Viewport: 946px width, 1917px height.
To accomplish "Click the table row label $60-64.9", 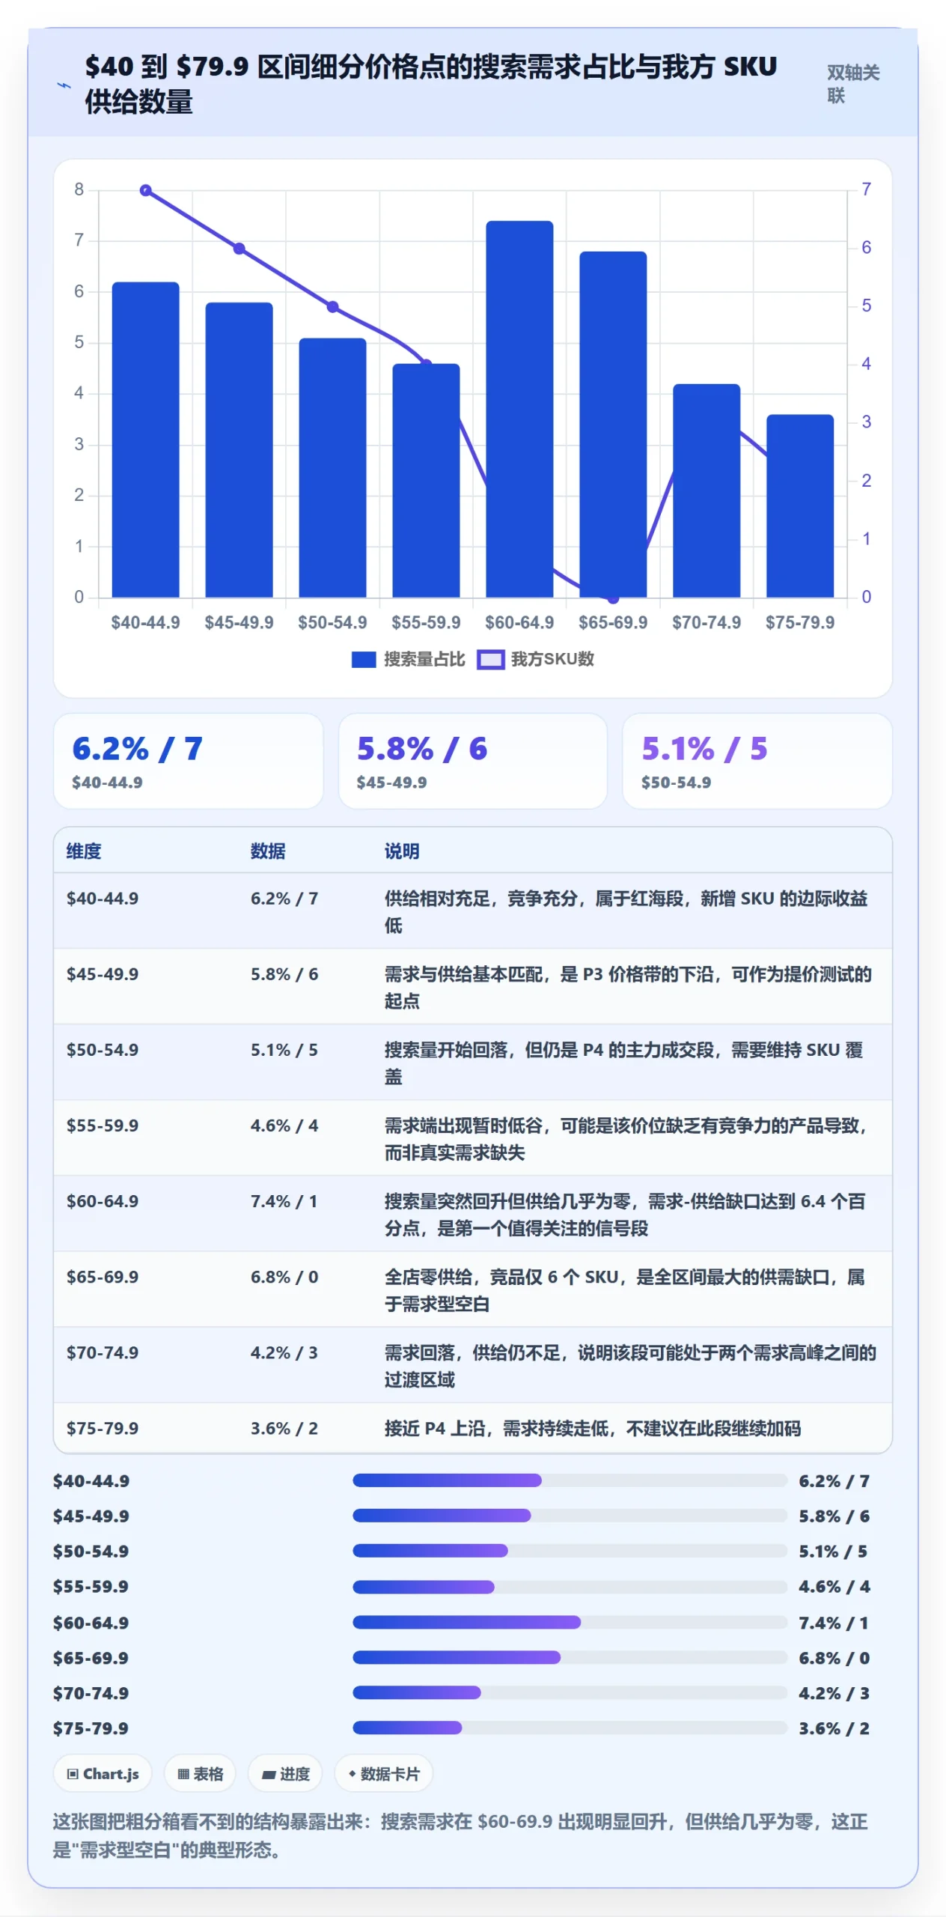I will point(103,1201).
